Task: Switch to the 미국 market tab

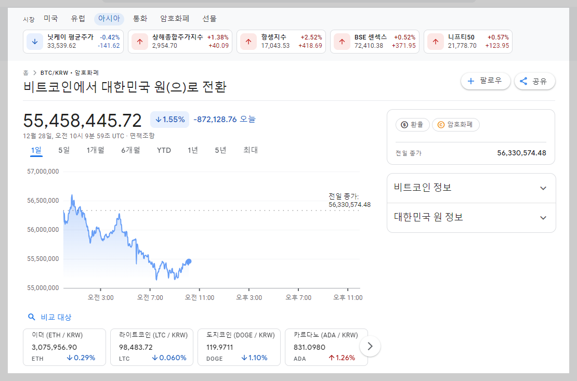Action: 51,18
